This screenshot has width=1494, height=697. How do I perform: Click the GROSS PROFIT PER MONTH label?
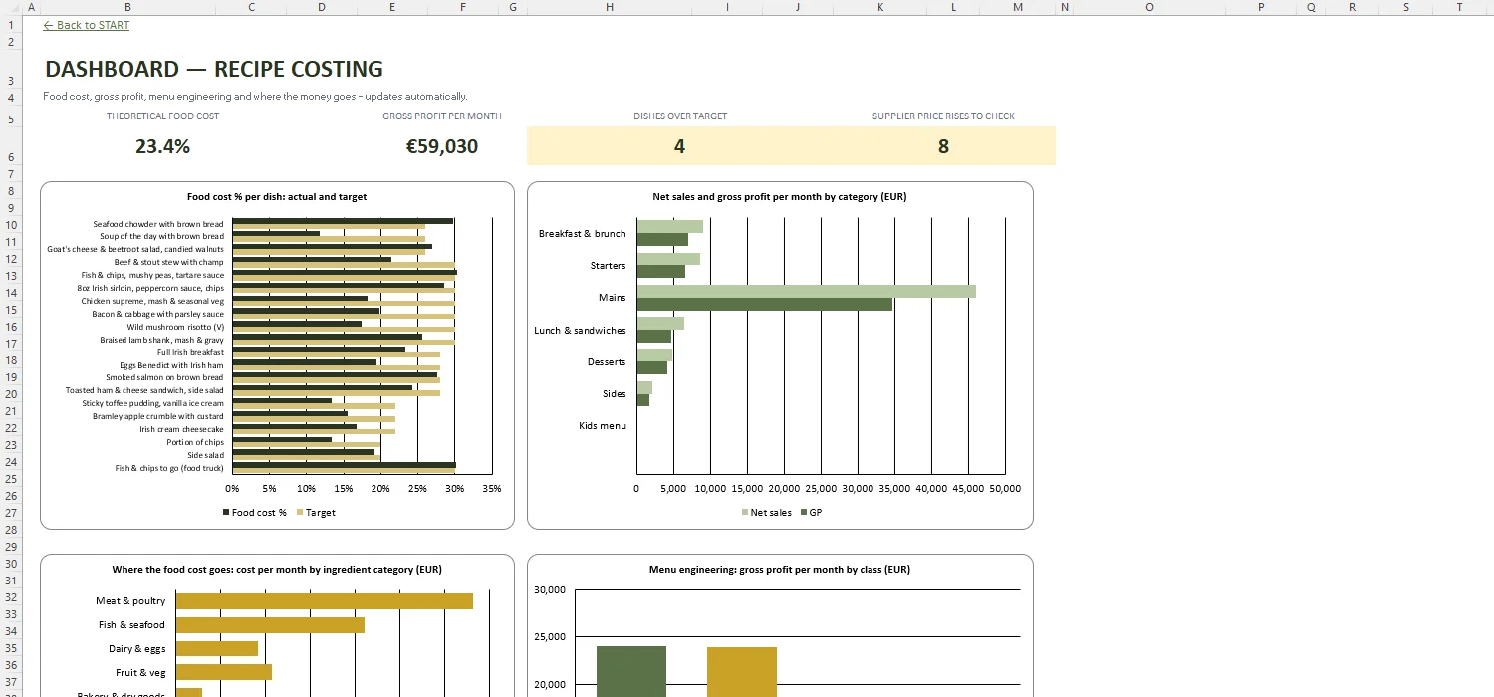coord(442,116)
